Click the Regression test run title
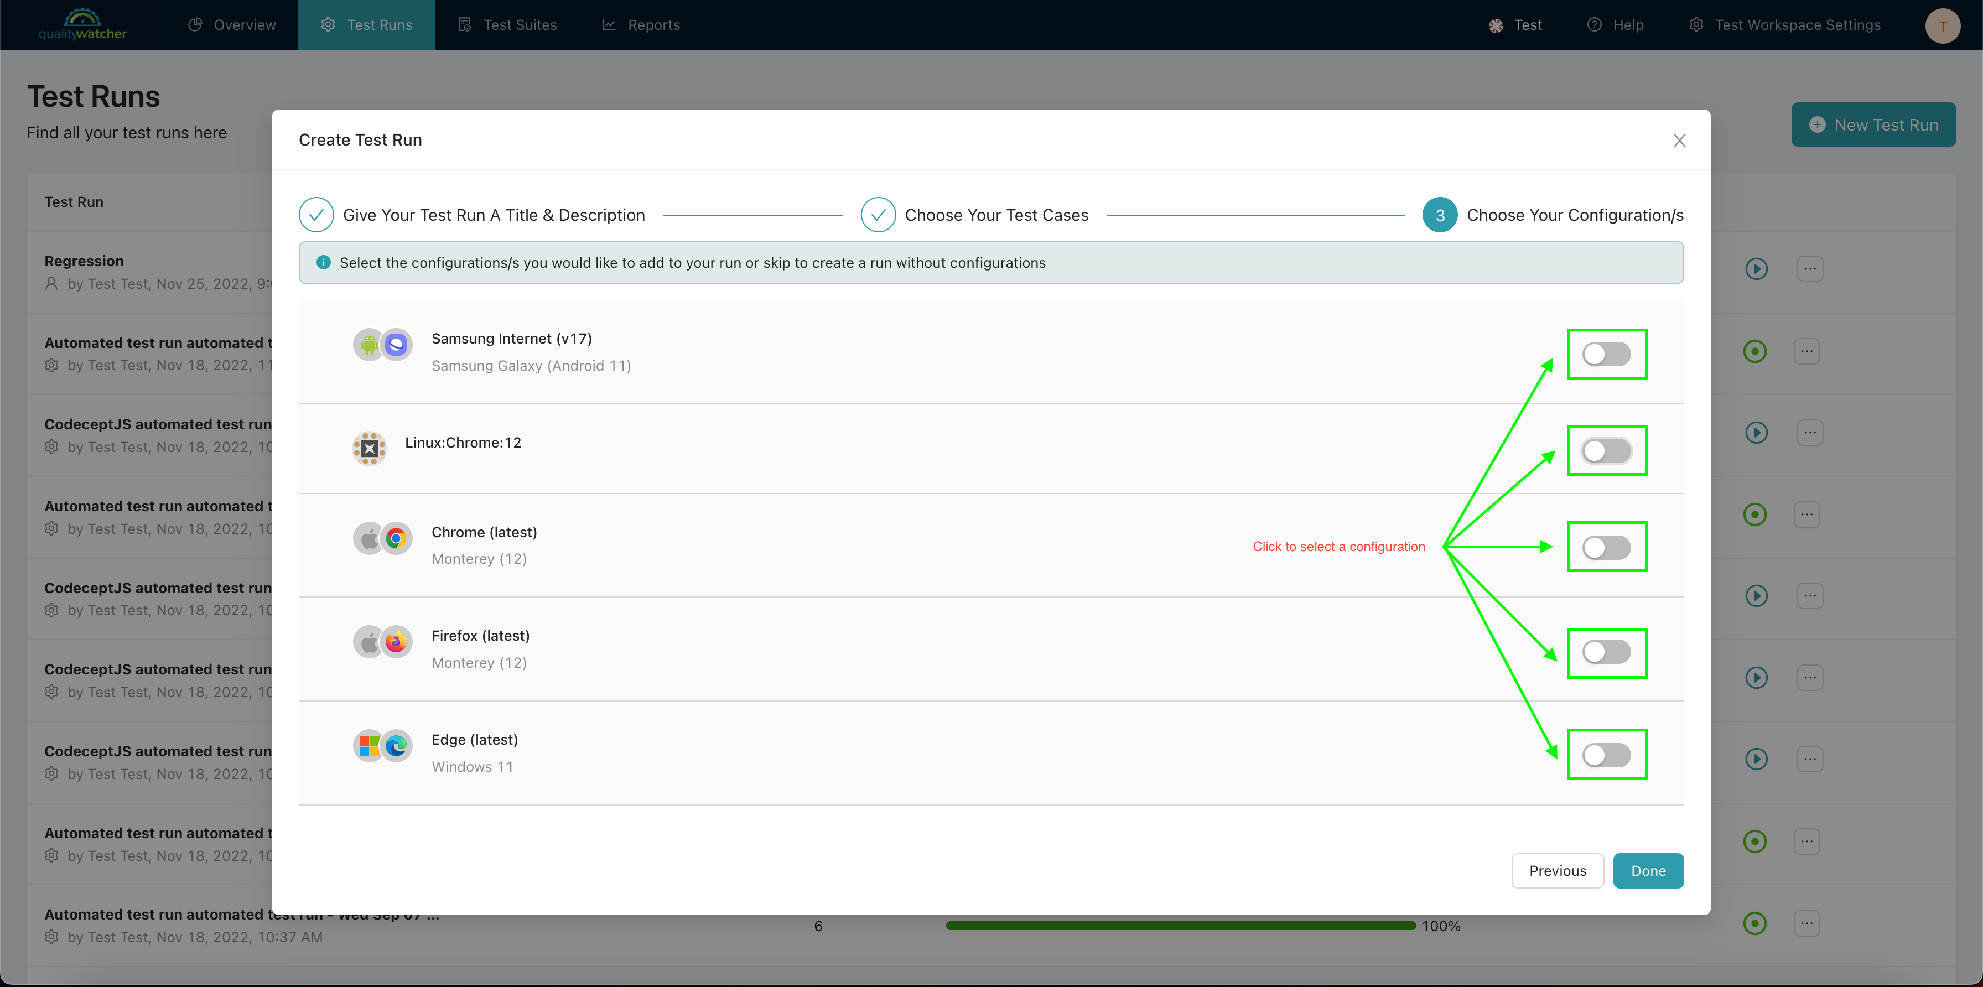This screenshot has height=987, width=1983. 84,261
